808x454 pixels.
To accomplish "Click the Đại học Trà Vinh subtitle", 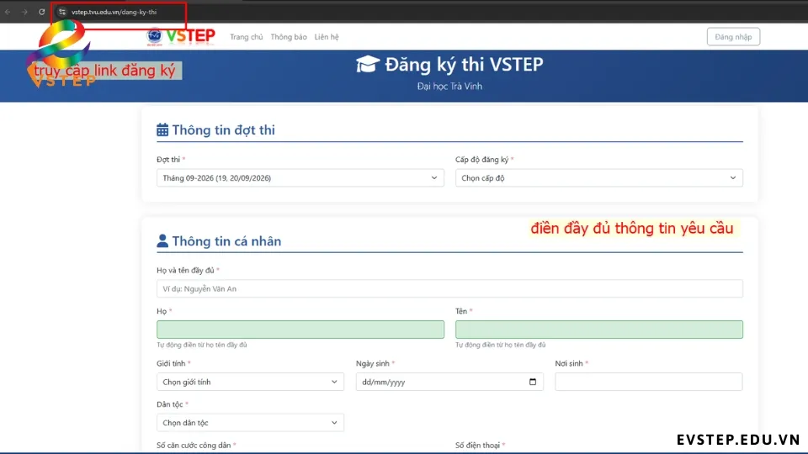I will [x=449, y=87].
